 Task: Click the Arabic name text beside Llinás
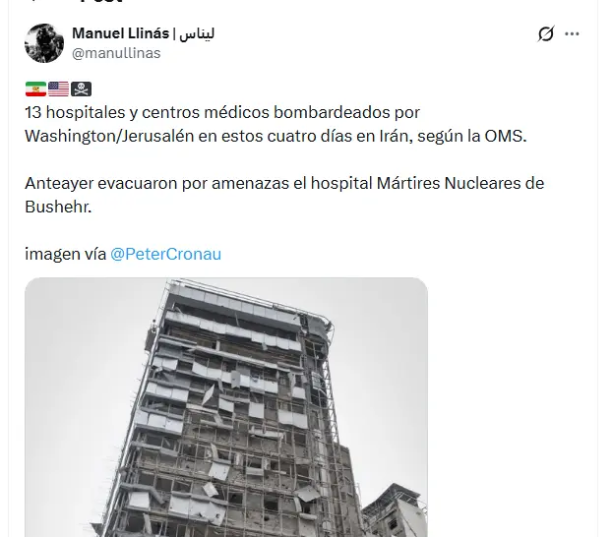197,33
